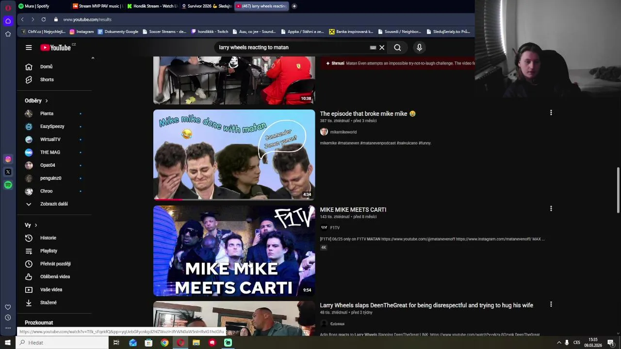
Task: Open Windows Start menu
Action: click(x=8, y=343)
